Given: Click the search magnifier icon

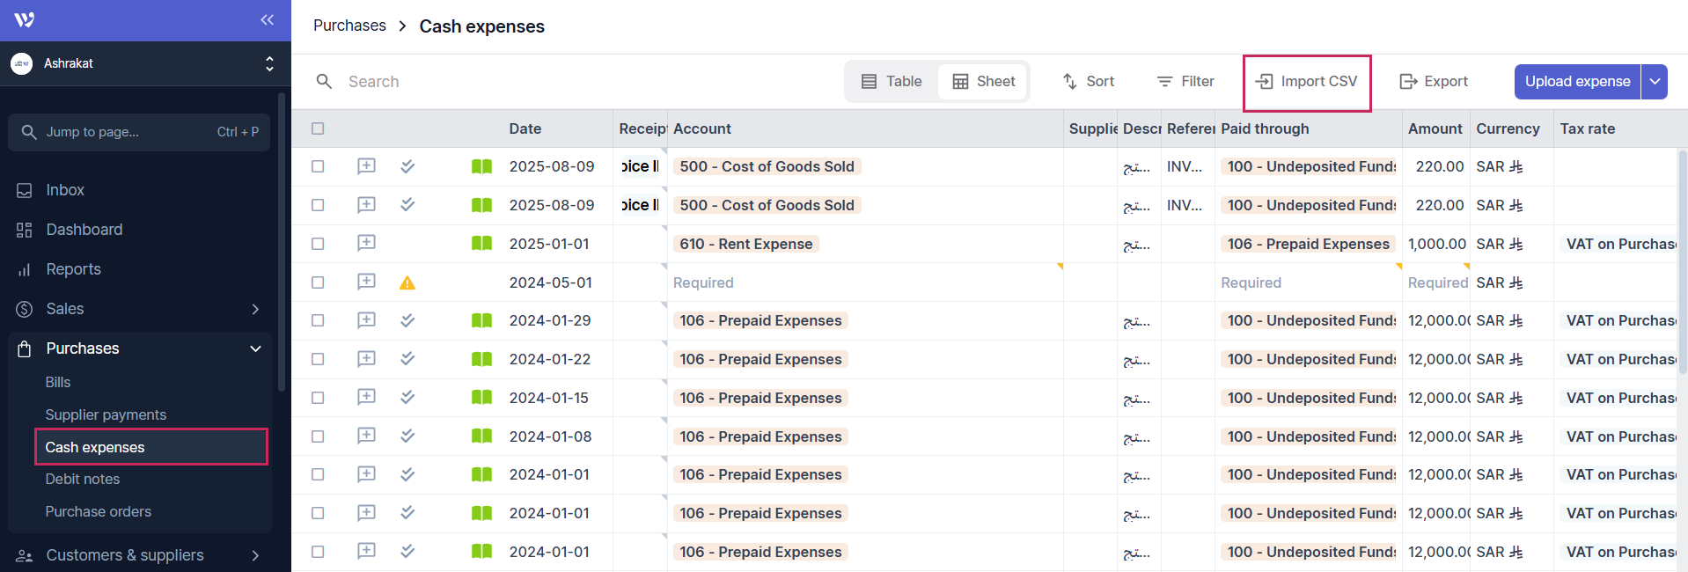Looking at the screenshot, I should tap(324, 82).
